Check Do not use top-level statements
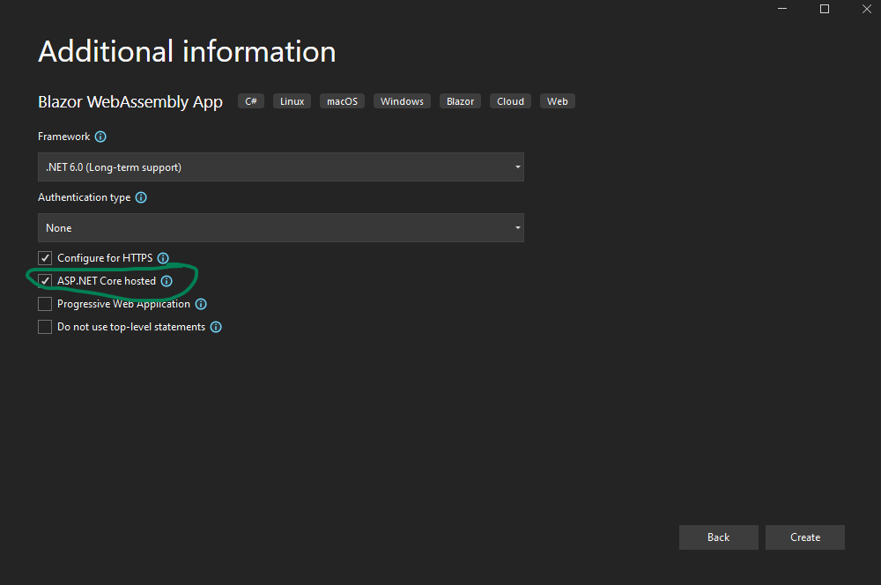This screenshot has height=585, width=881. pyautogui.click(x=45, y=327)
